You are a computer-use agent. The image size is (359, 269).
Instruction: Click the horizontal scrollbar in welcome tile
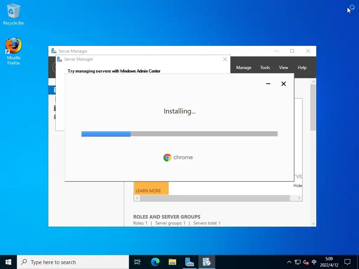[215, 198]
